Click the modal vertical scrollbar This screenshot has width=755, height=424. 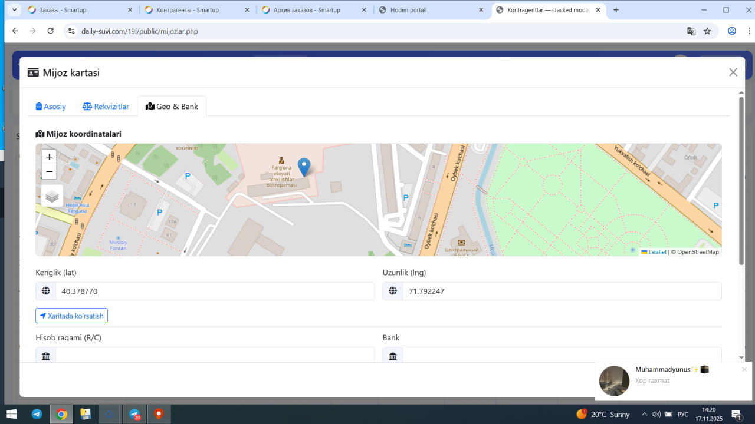pyautogui.click(x=741, y=177)
